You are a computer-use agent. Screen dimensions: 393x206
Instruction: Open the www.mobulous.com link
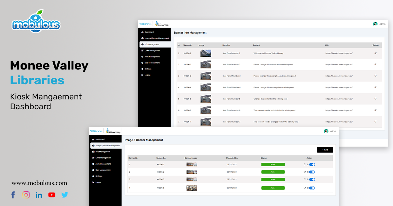(x=39, y=183)
